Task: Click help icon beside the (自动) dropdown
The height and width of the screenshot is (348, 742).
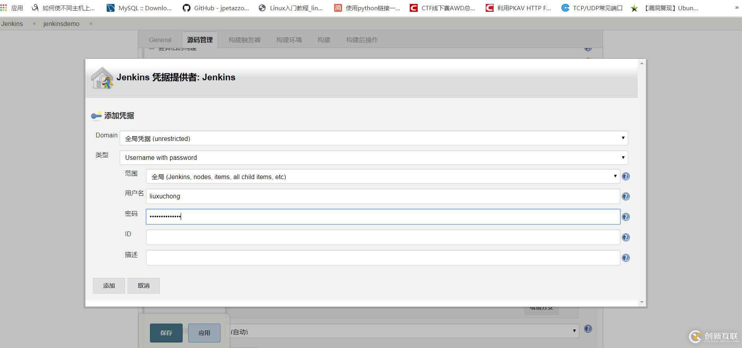Action: pyautogui.click(x=588, y=329)
